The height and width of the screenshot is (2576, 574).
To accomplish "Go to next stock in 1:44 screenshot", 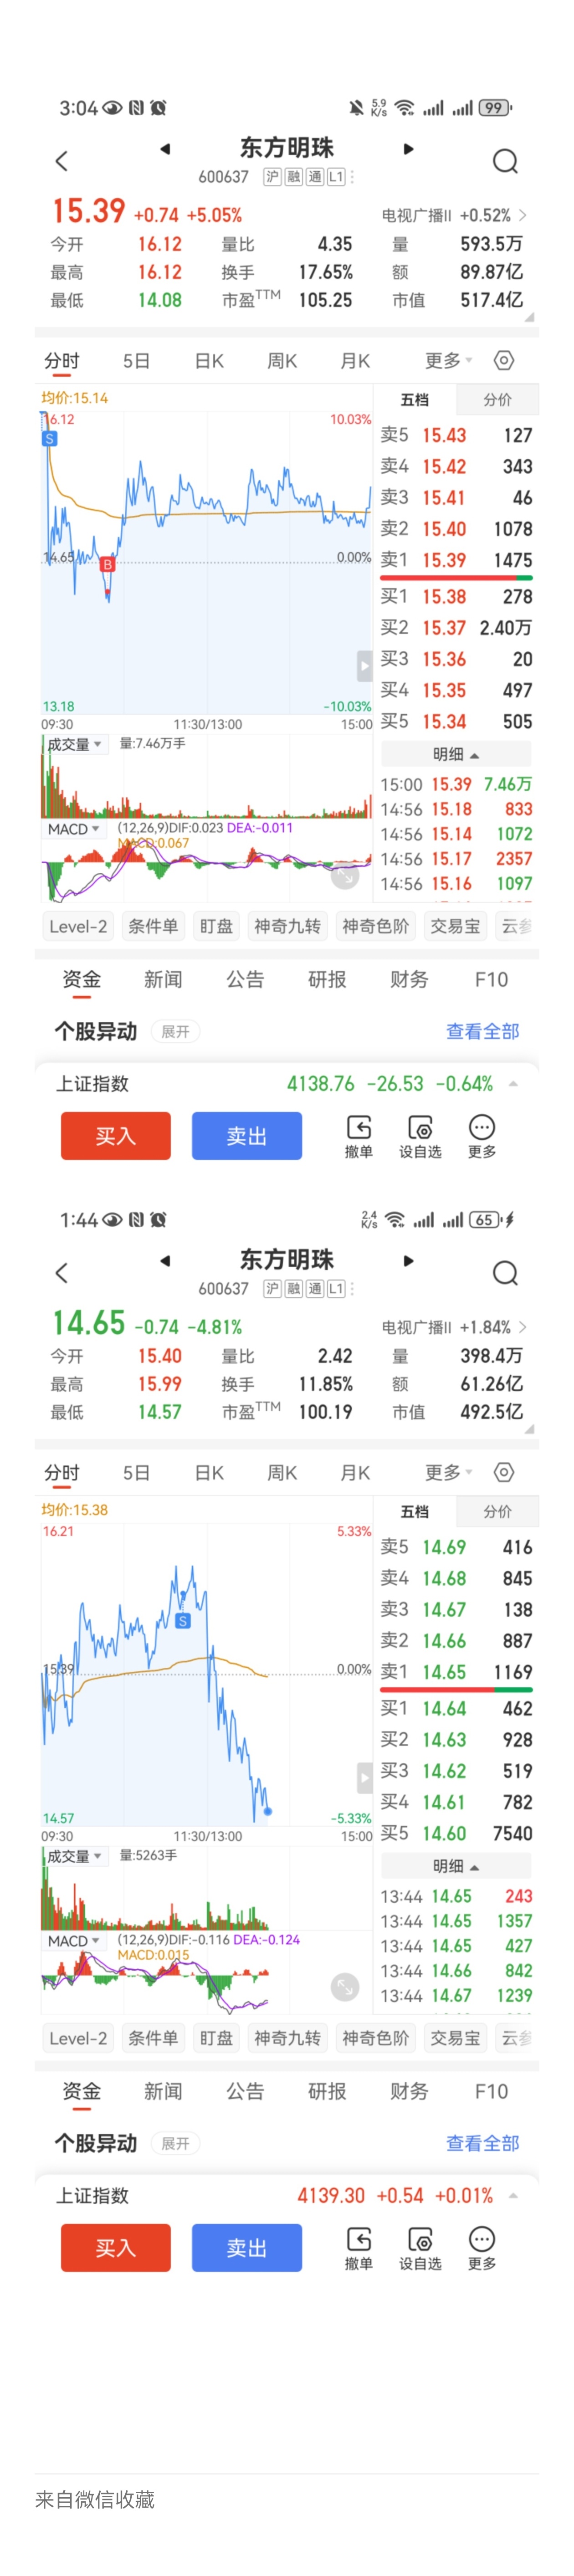I will click(408, 1261).
